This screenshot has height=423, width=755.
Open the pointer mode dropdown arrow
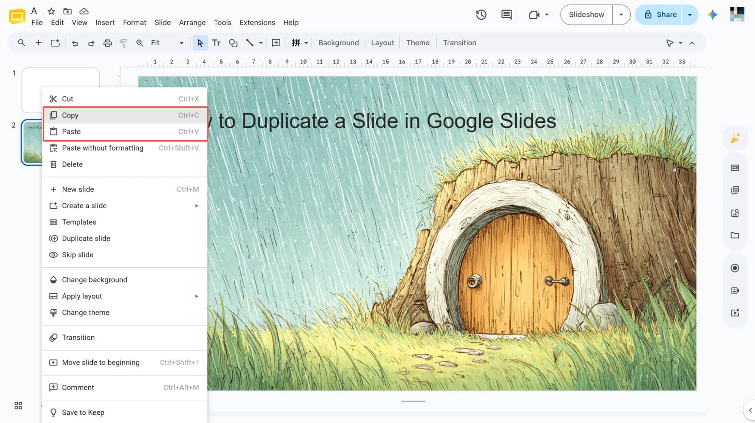681,43
